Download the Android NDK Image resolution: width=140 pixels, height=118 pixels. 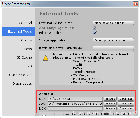126,109
